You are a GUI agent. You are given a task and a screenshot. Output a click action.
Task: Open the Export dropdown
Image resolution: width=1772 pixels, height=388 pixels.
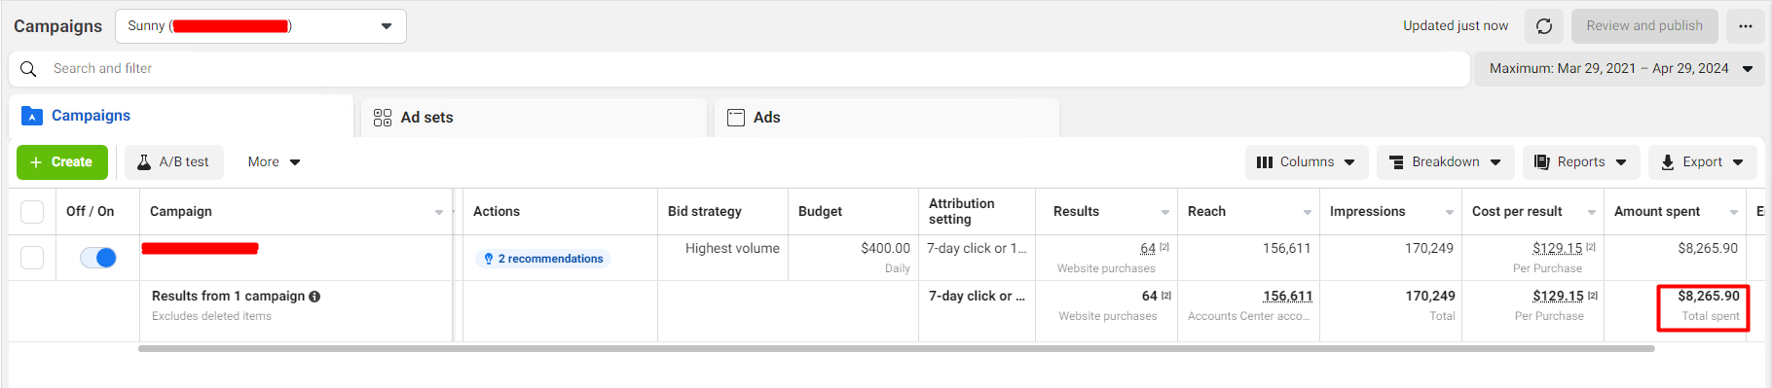(1703, 162)
